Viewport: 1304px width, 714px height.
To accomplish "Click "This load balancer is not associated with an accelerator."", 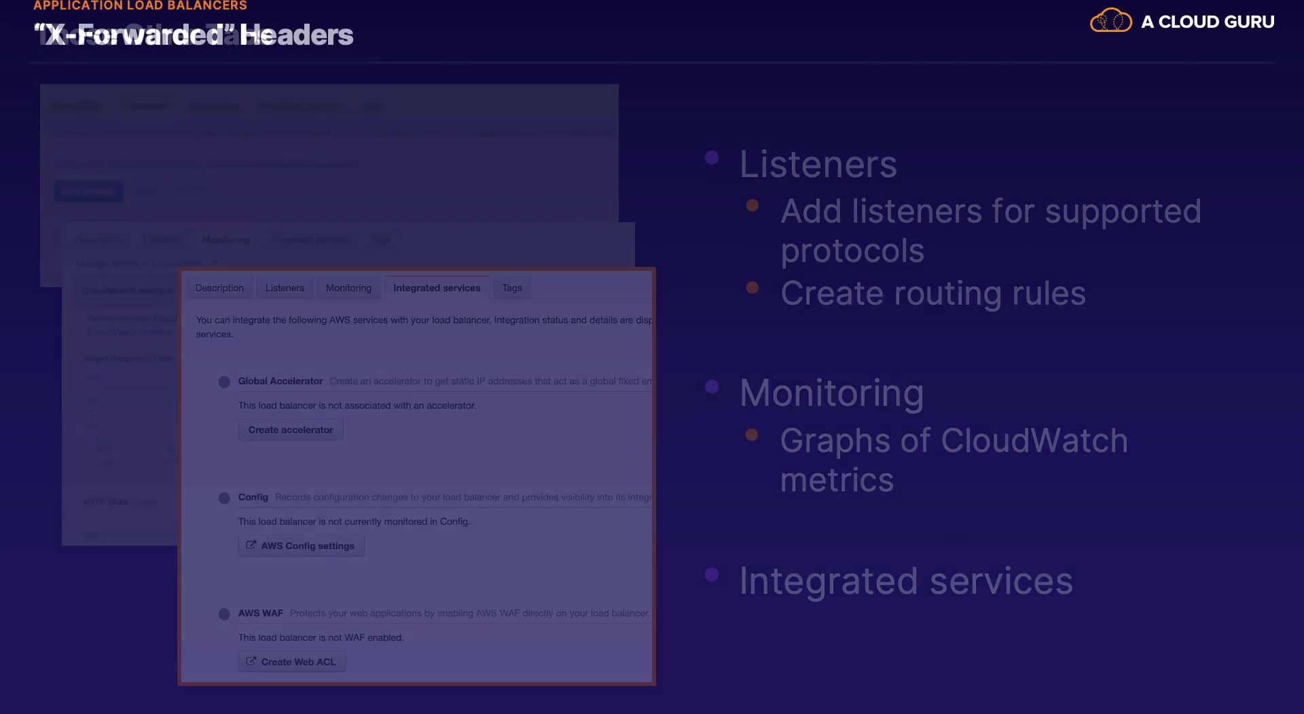I will 357,406.
